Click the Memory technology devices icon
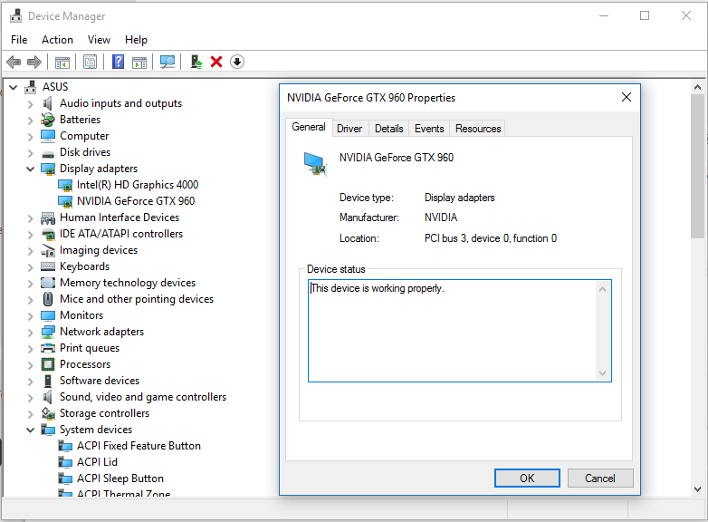This screenshot has height=522, width=708. 48,283
